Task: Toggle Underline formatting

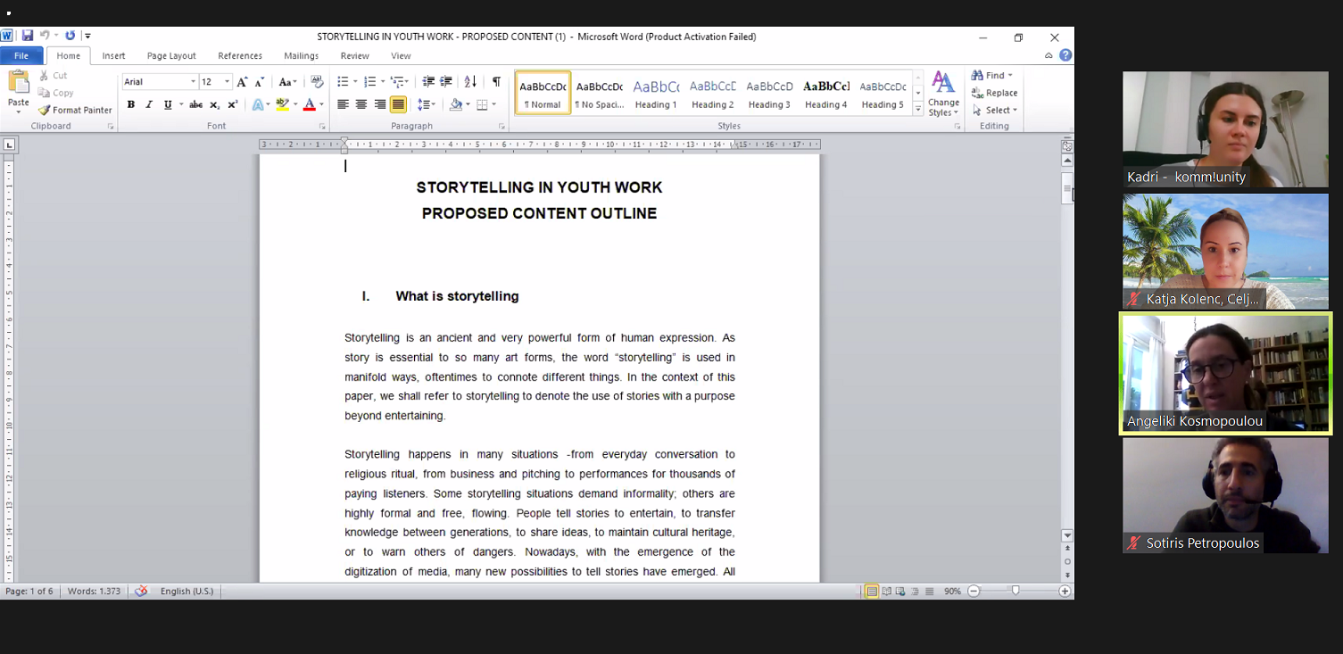Action: (x=167, y=104)
